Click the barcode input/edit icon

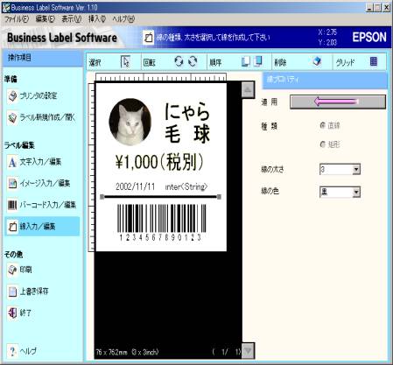pyautogui.click(x=12, y=205)
